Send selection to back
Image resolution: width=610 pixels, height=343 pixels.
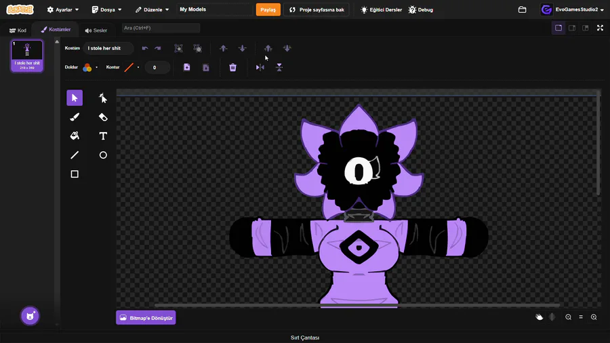tap(287, 48)
